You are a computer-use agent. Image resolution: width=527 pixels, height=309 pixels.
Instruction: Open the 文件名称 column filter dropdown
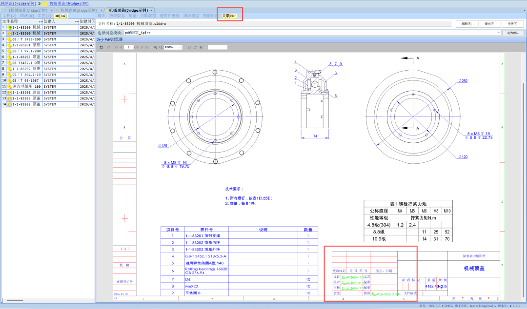click(41, 21)
